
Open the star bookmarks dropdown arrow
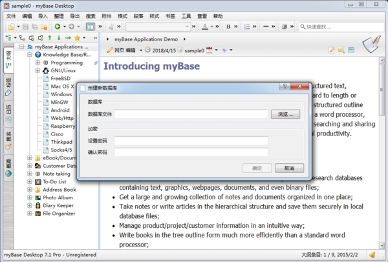click(84, 38)
